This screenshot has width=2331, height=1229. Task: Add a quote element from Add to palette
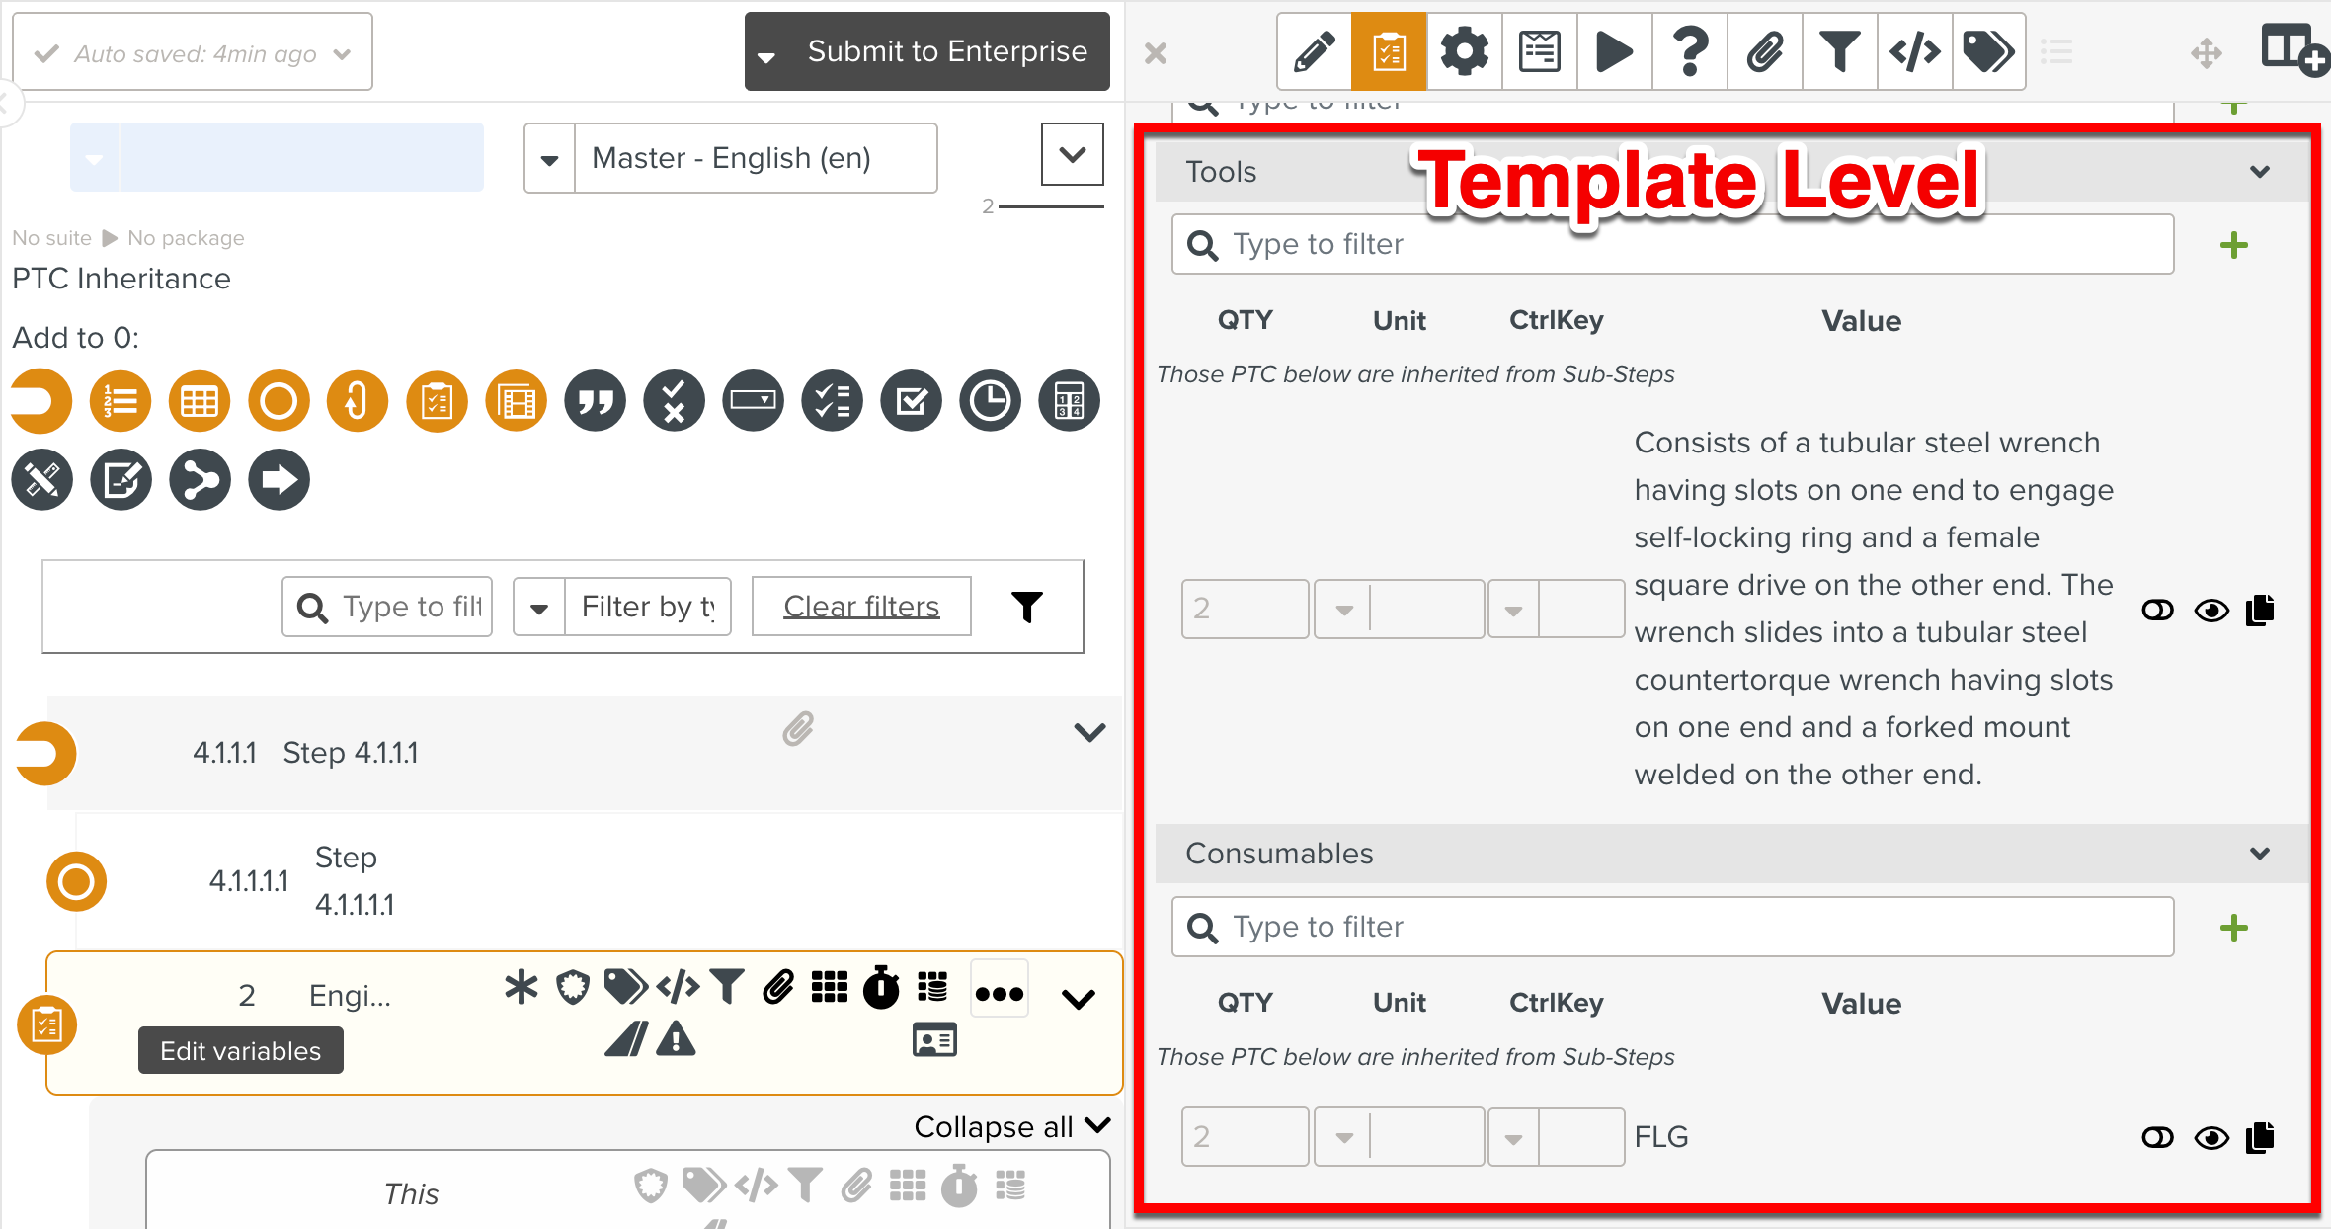595,401
